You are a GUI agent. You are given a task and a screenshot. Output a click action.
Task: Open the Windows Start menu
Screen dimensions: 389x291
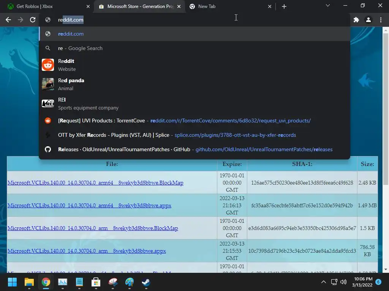pyautogui.click(x=13, y=282)
